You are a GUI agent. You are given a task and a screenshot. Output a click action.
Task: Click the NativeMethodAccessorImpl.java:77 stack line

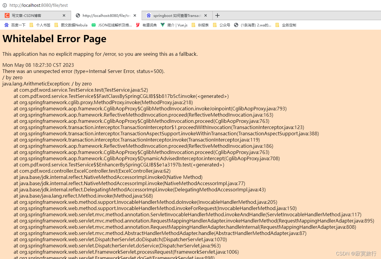129,183
